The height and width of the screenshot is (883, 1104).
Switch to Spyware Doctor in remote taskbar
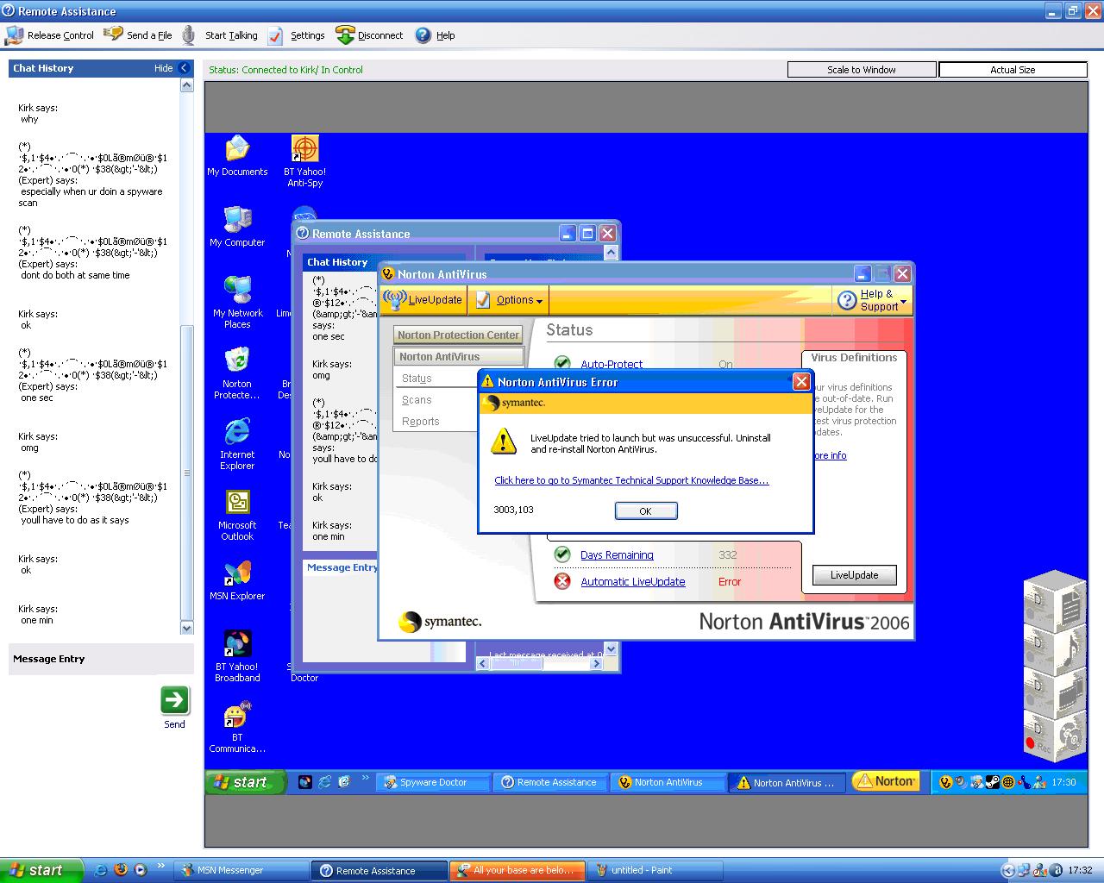click(433, 782)
